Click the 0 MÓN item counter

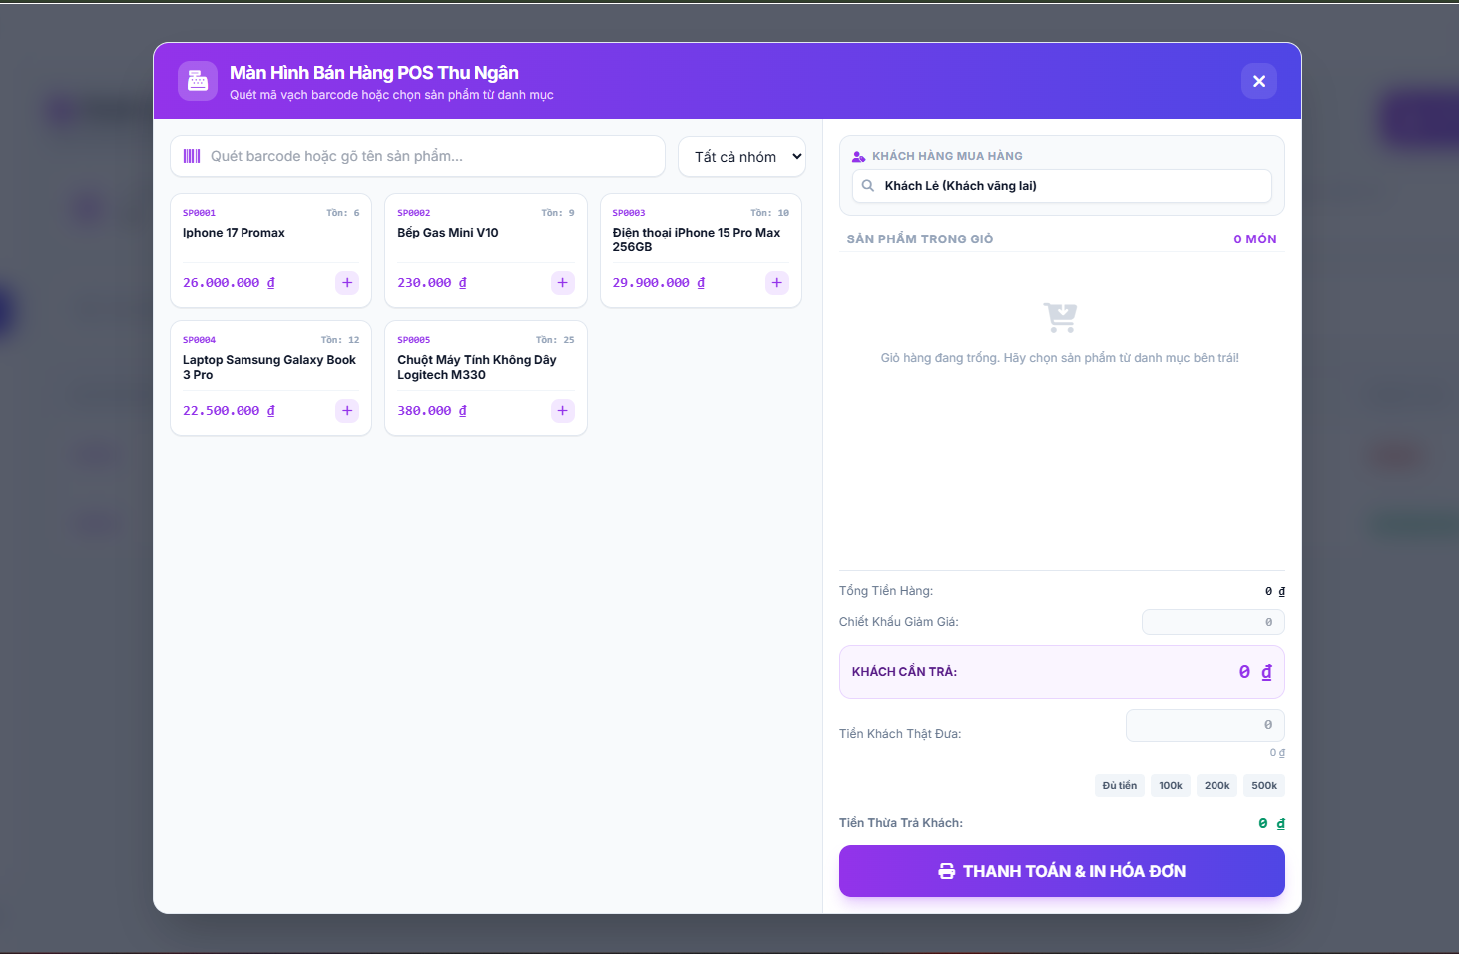[x=1255, y=239]
